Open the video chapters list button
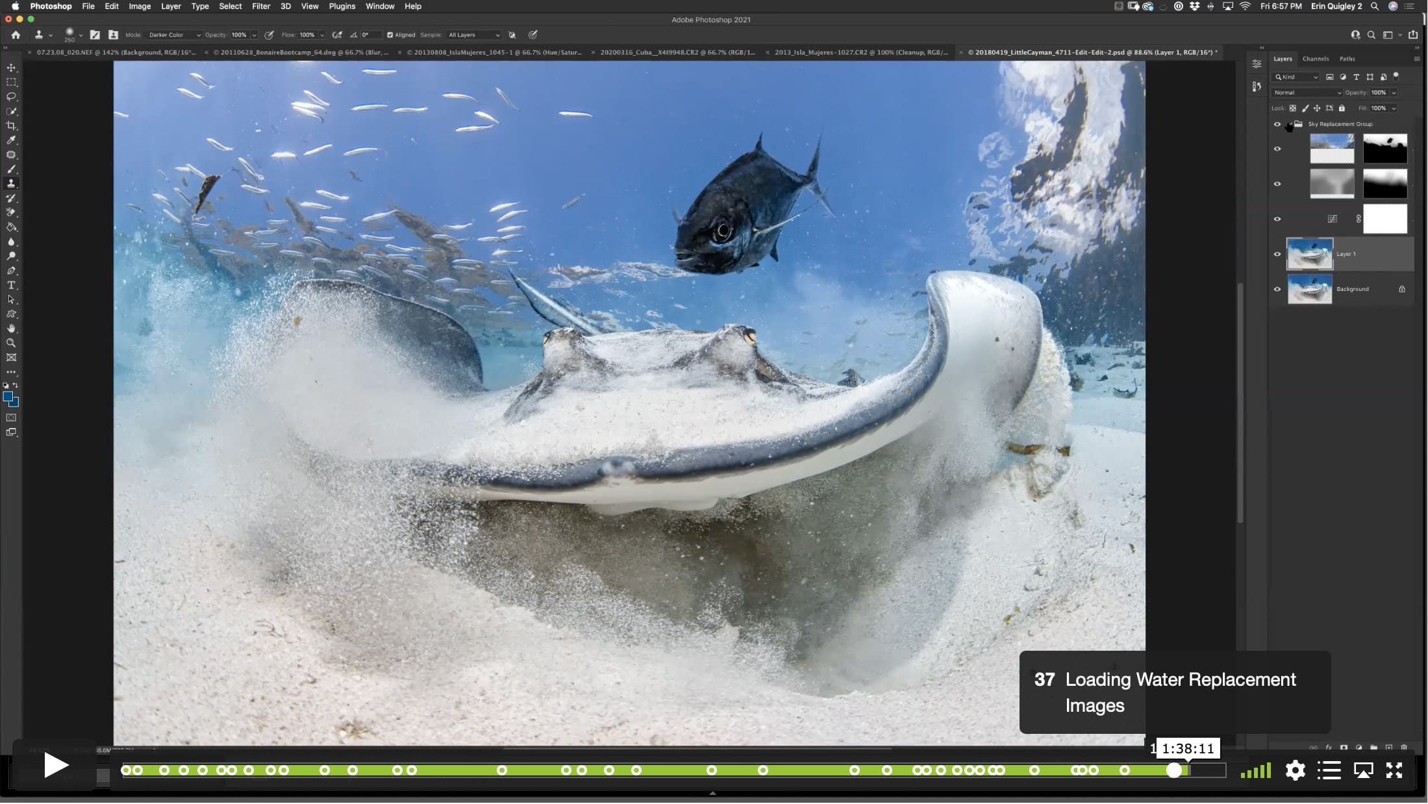Image resolution: width=1428 pixels, height=804 pixels. pos(1329,771)
